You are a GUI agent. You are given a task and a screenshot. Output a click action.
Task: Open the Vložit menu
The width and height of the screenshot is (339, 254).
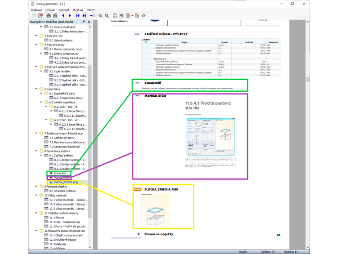click(91, 10)
